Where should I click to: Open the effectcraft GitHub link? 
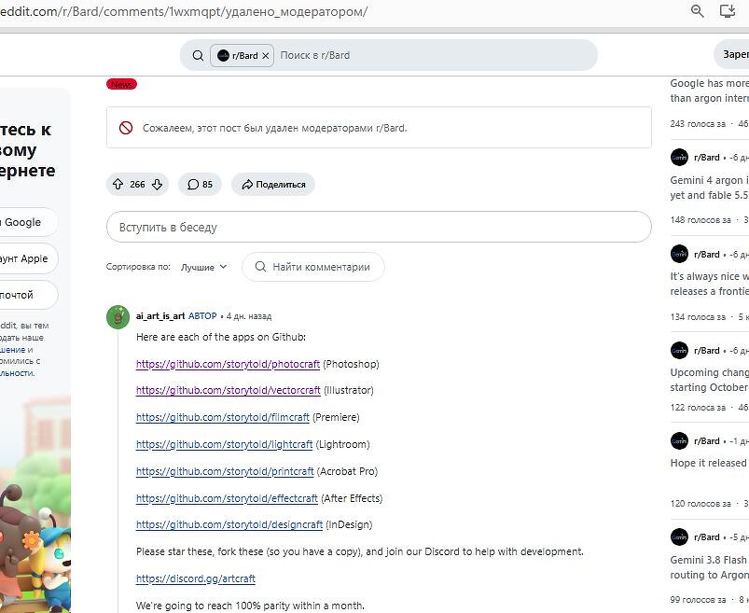(227, 498)
